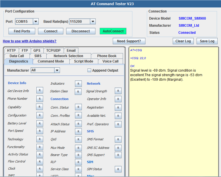The width and height of the screenshot is (221, 177).
Task: Read Battery Level with its R button
Action: (x=40, y=124)
